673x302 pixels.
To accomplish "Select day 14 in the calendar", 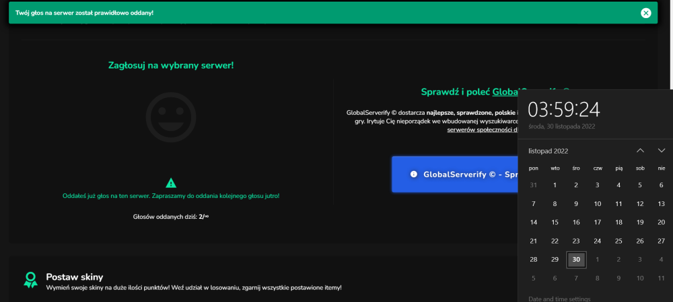I will [534, 222].
